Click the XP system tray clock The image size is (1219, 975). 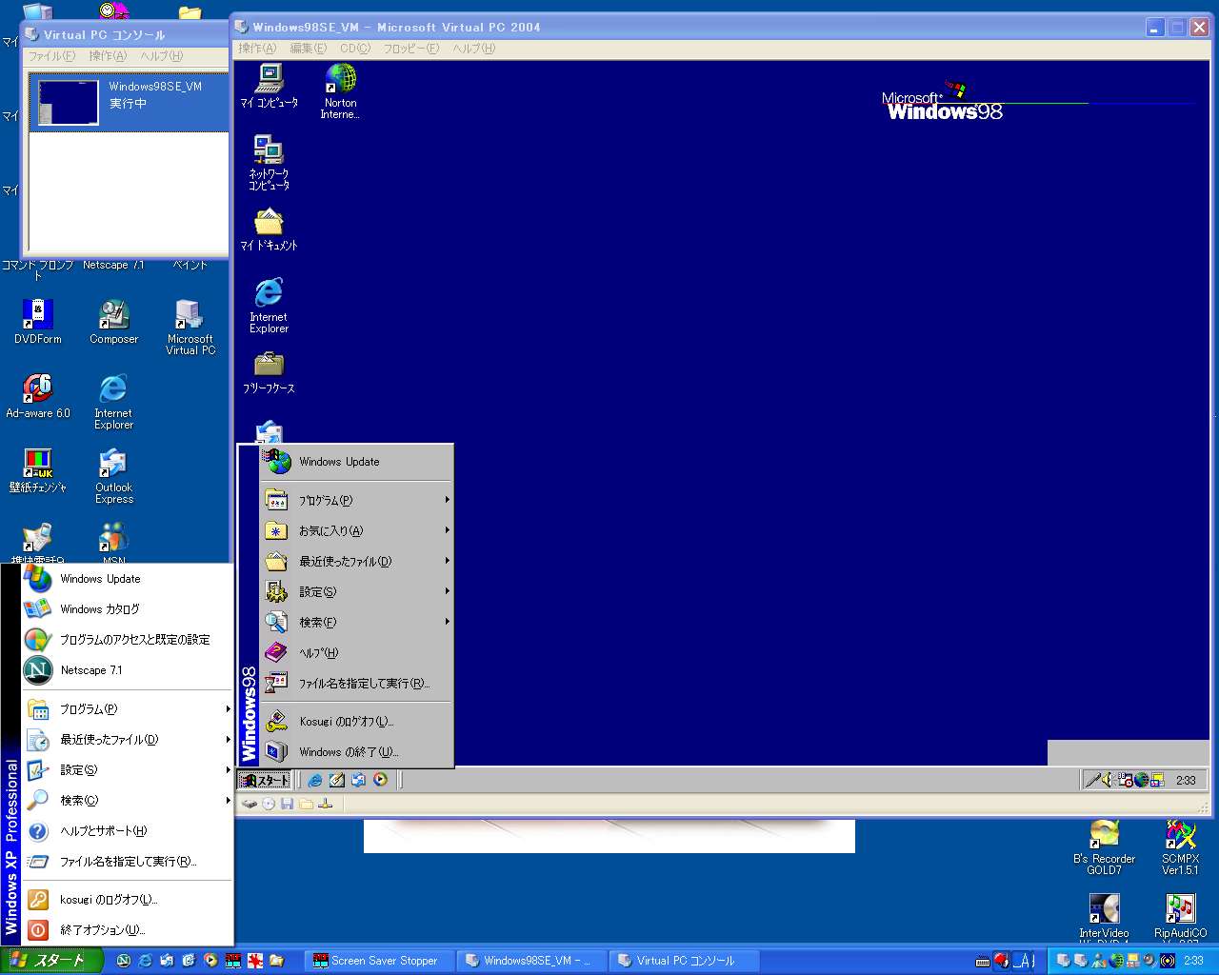[x=1193, y=961]
